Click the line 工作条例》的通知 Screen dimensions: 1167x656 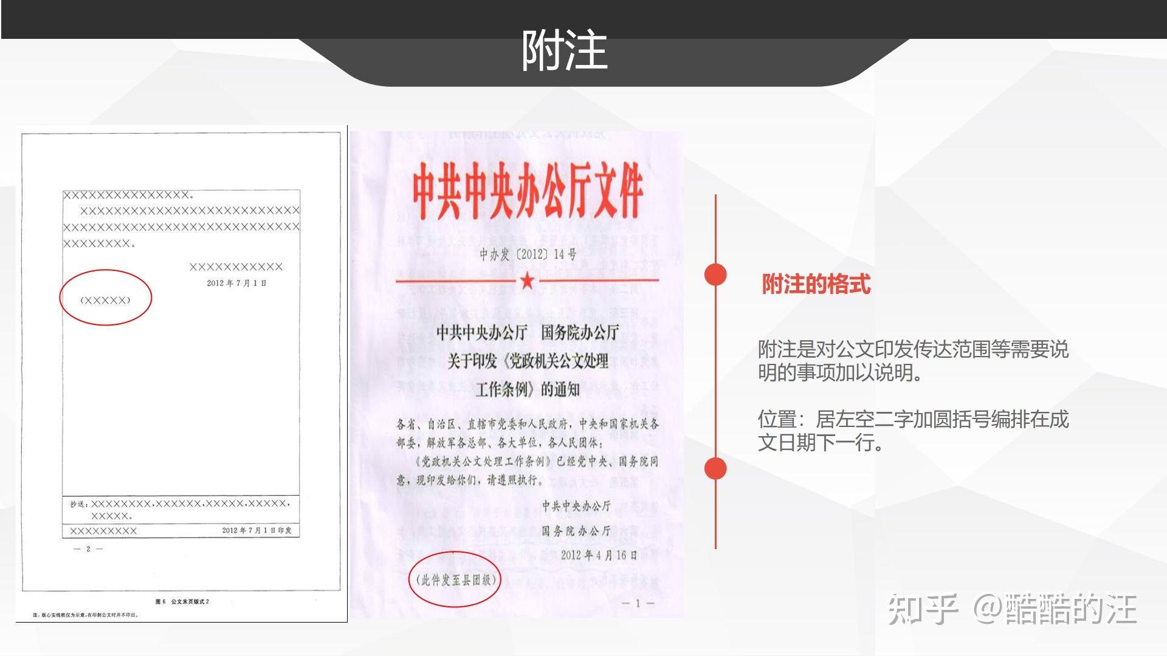point(528,389)
